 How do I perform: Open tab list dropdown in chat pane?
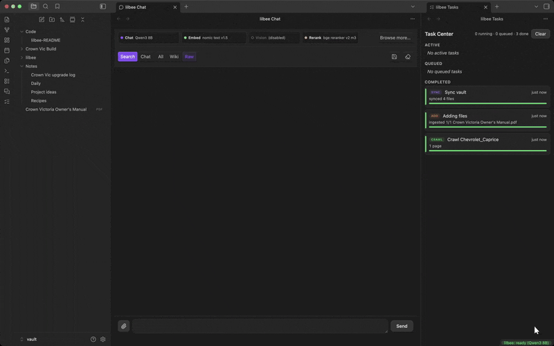[x=413, y=7]
